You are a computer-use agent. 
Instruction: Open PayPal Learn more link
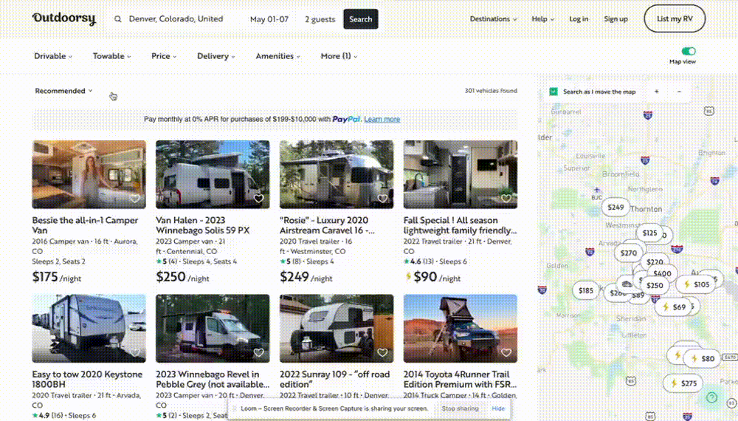tap(382, 119)
